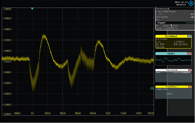Viewport: 195px width, 123px height.
Task: Select the trigger source Ch1
Action: pyautogui.click(x=175, y=26)
